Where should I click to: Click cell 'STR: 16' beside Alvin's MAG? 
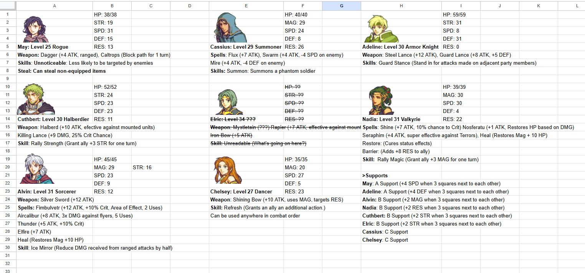coord(150,167)
